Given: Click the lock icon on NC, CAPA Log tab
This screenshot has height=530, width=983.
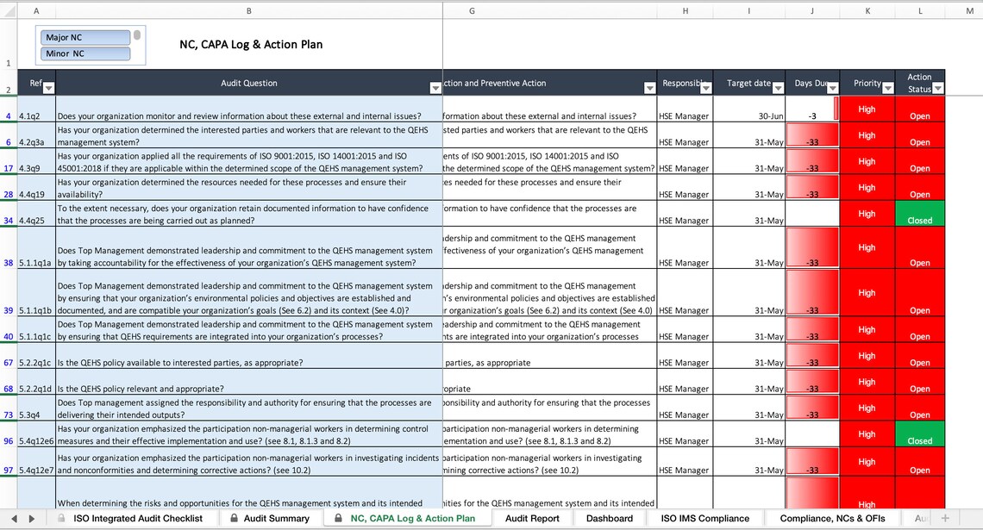Looking at the screenshot, I should pyautogui.click(x=336, y=519).
